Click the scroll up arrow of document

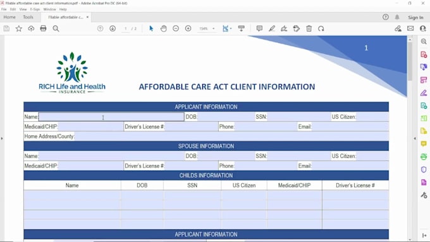pos(410,40)
